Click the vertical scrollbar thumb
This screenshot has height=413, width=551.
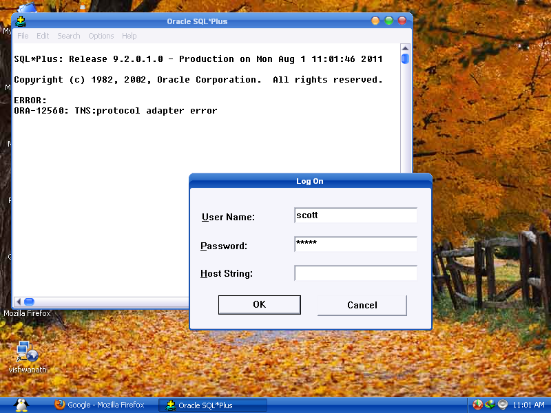coord(405,59)
